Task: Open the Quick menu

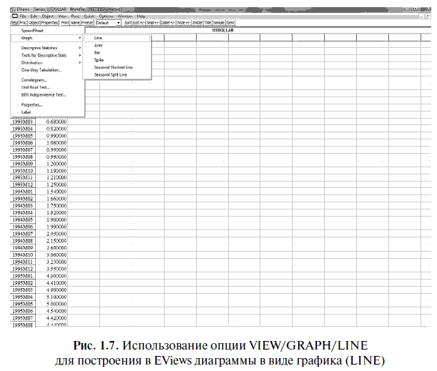Action: pyautogui.click(x=89, y=16)
